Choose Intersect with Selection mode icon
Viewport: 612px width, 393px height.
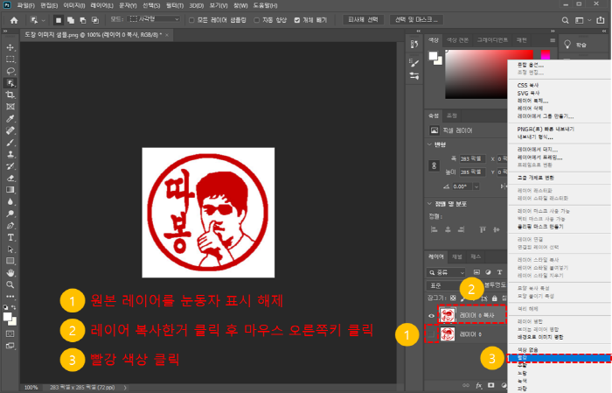(94, 20)
